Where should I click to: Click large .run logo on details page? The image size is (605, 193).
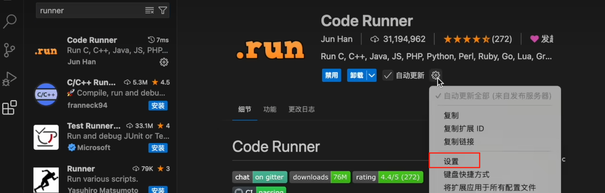[x=270, y=49]
